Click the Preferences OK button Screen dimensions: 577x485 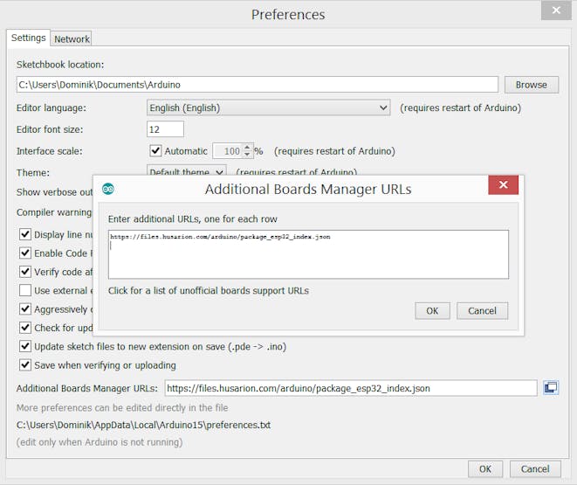point(485,468)
